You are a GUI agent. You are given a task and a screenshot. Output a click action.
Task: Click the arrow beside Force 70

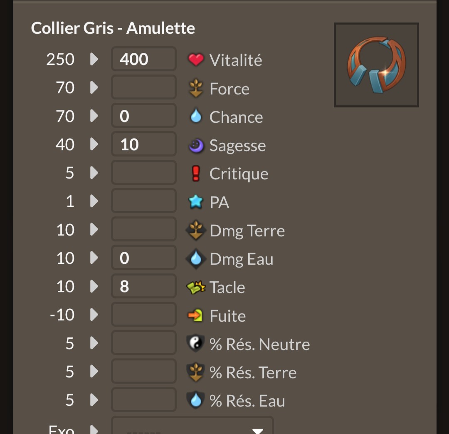click(x=94, y=87)
